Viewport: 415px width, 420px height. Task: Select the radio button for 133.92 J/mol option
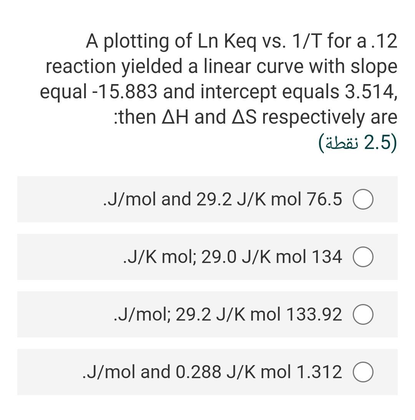point(363,315)
